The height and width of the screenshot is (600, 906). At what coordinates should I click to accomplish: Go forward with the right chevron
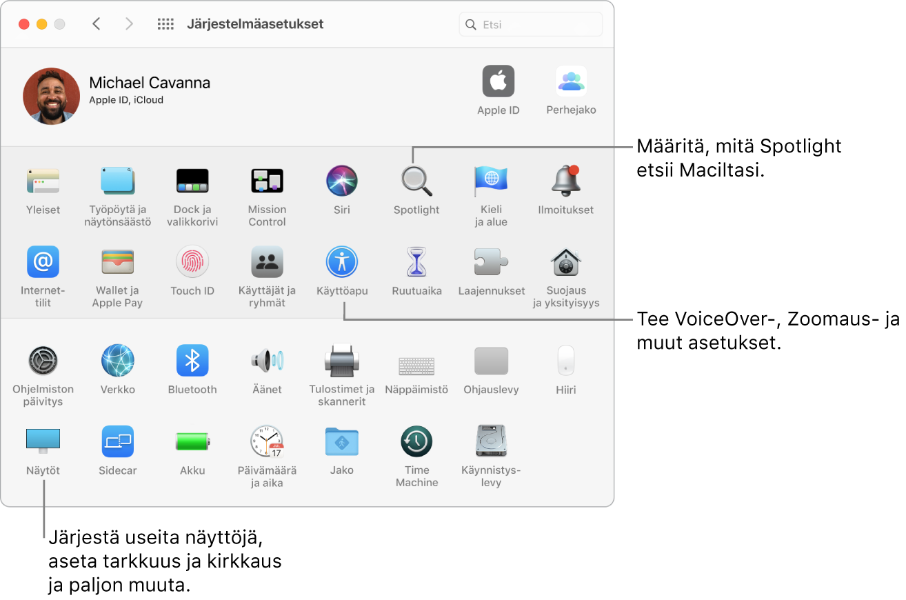click(129, 24)
